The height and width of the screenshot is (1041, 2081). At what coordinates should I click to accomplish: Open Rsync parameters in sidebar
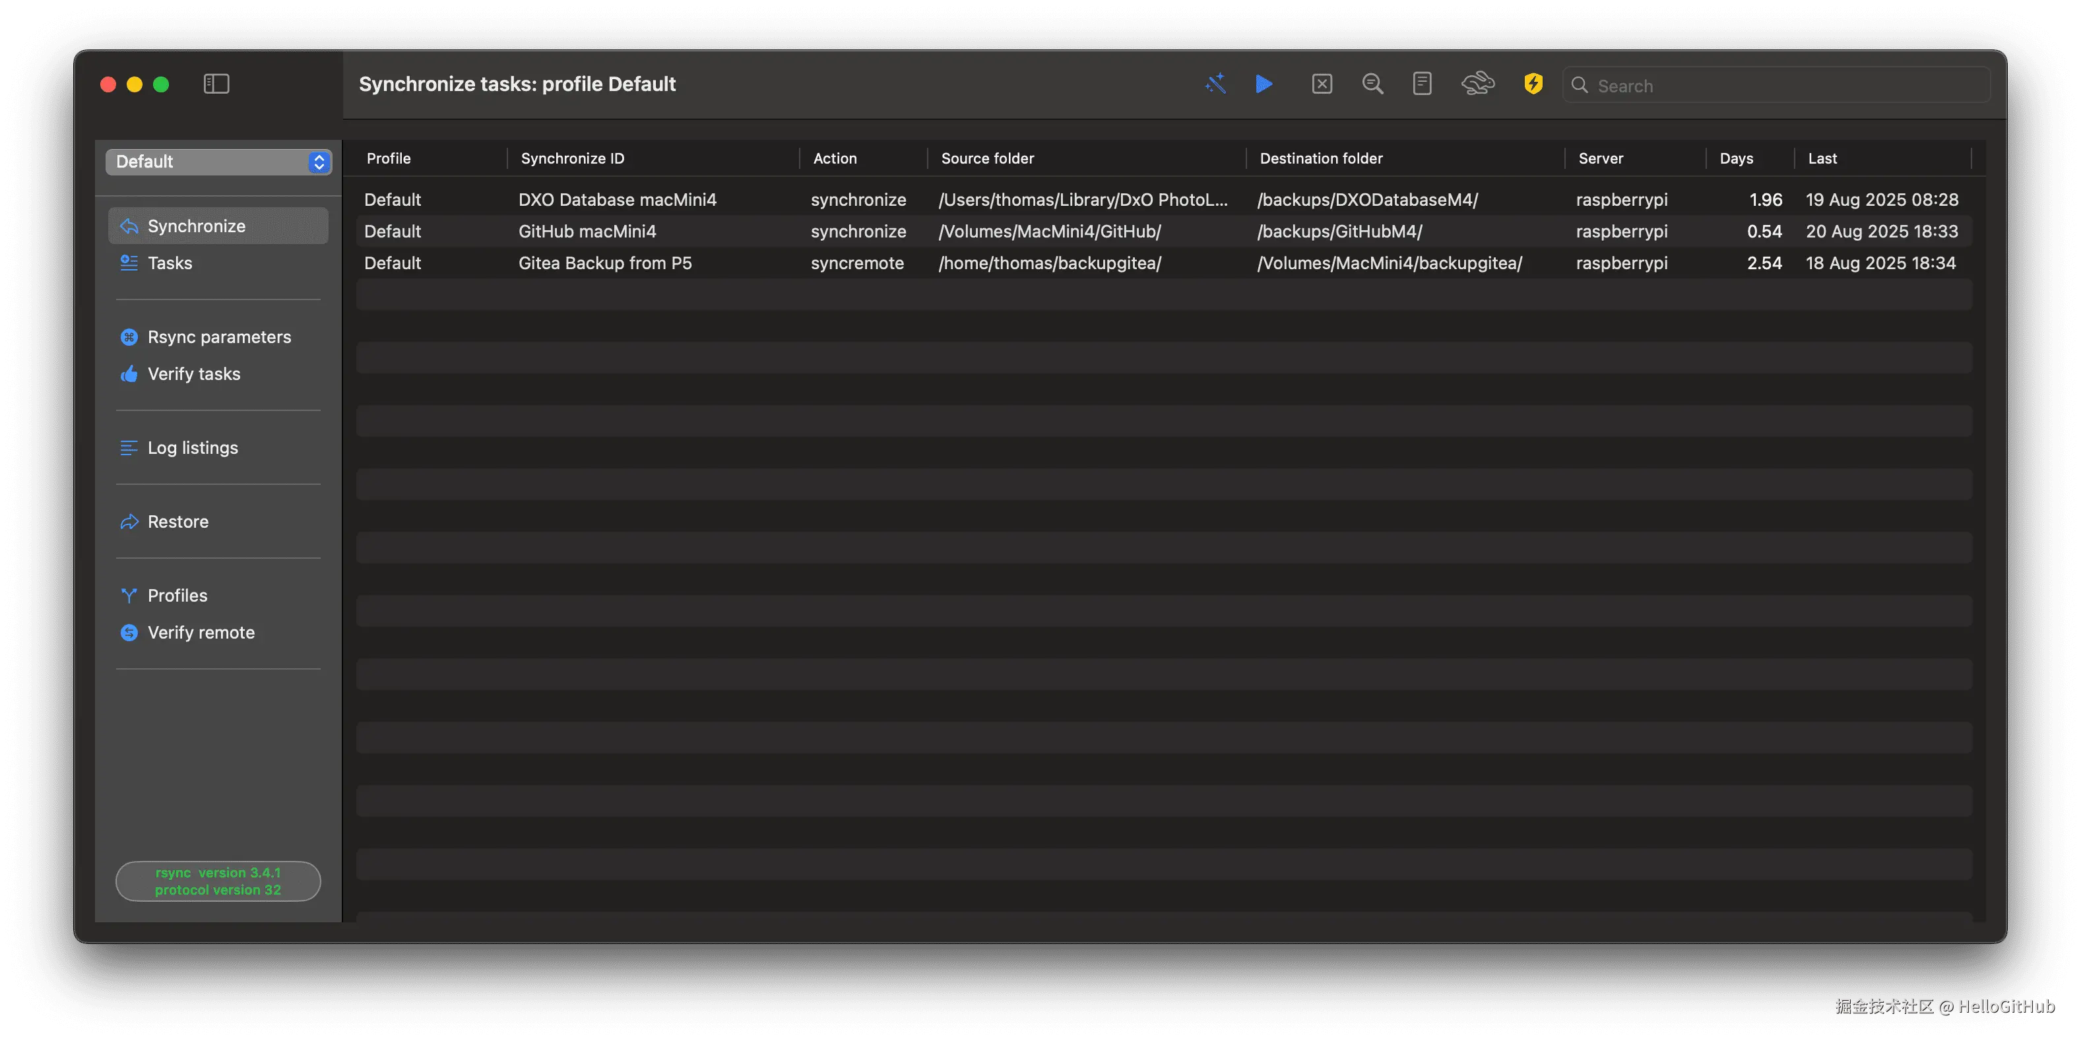click(218, 336)
